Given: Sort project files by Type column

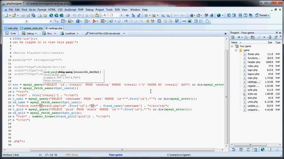Looking at the screenshot, I should click(x=278, y=42).
